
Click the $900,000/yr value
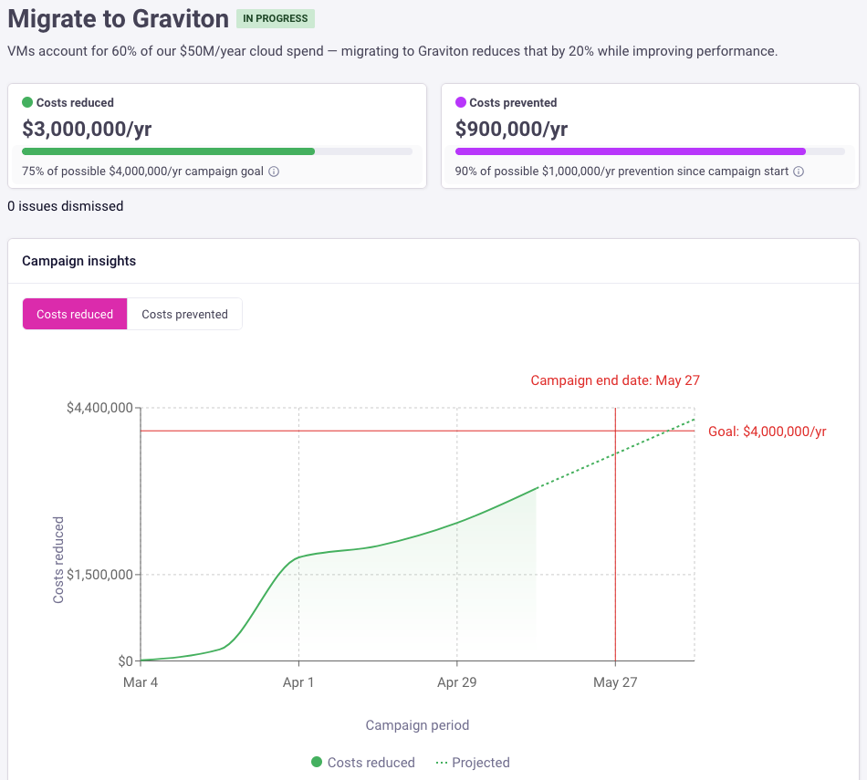click(511, 129)
